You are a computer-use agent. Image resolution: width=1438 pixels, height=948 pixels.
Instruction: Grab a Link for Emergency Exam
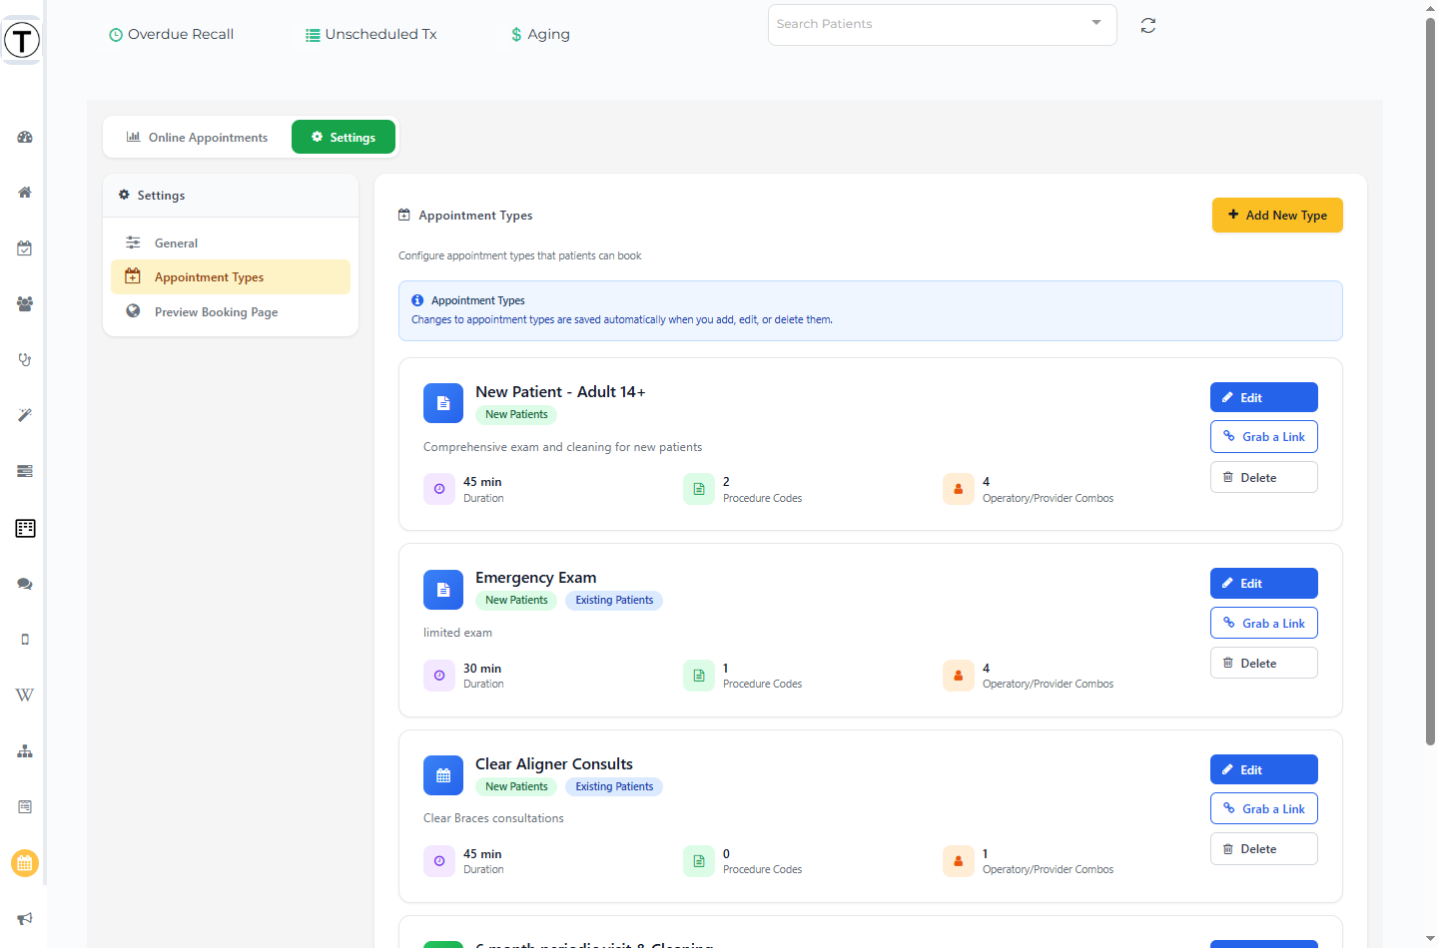click(1263, 623)
